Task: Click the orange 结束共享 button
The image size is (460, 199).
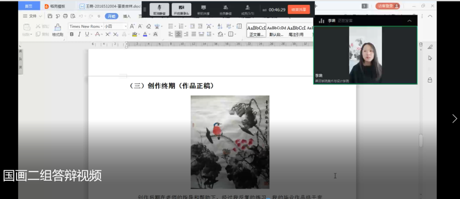Action: tap(299, 9)
